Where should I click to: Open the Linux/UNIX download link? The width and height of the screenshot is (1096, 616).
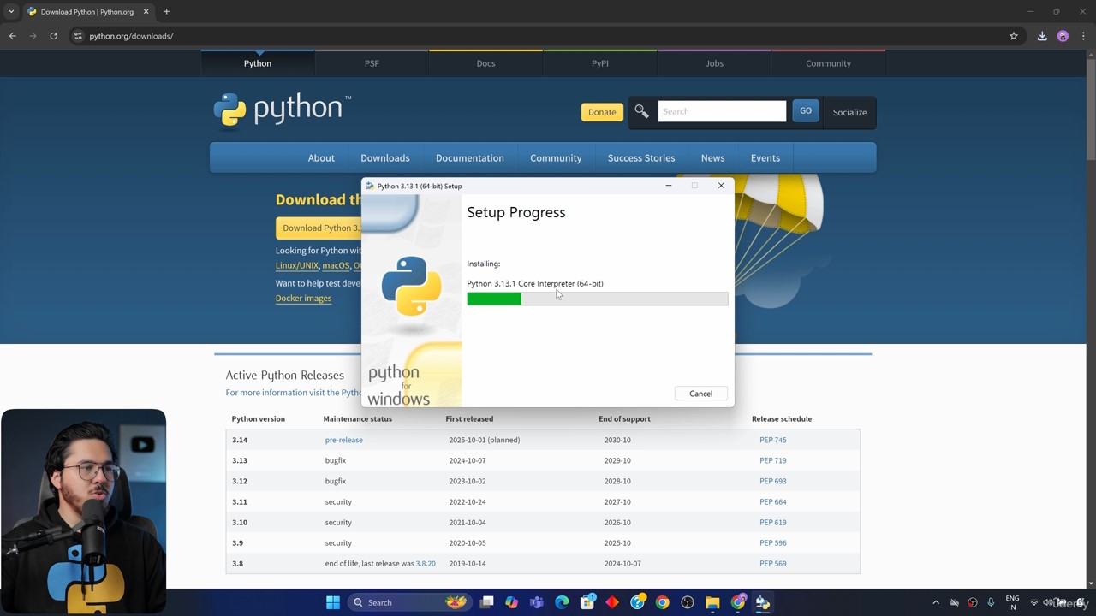[297, 265]
